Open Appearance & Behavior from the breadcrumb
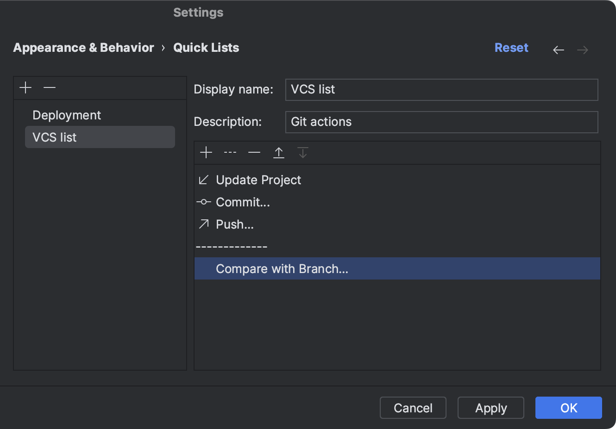The image size is (616, 429). tap(83, 47)
